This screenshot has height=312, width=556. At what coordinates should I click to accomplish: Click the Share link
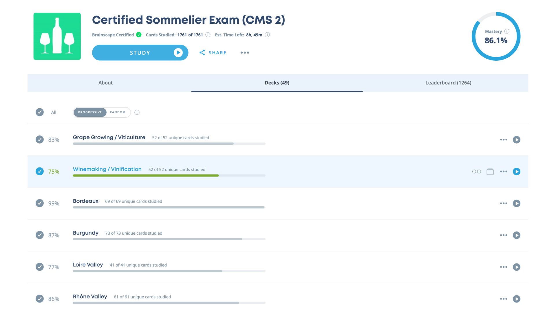(x=213, y=53)
